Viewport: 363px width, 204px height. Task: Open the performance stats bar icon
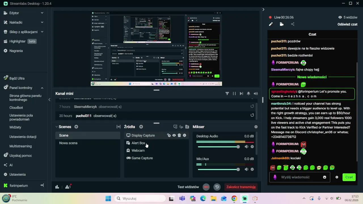point(57,187)
